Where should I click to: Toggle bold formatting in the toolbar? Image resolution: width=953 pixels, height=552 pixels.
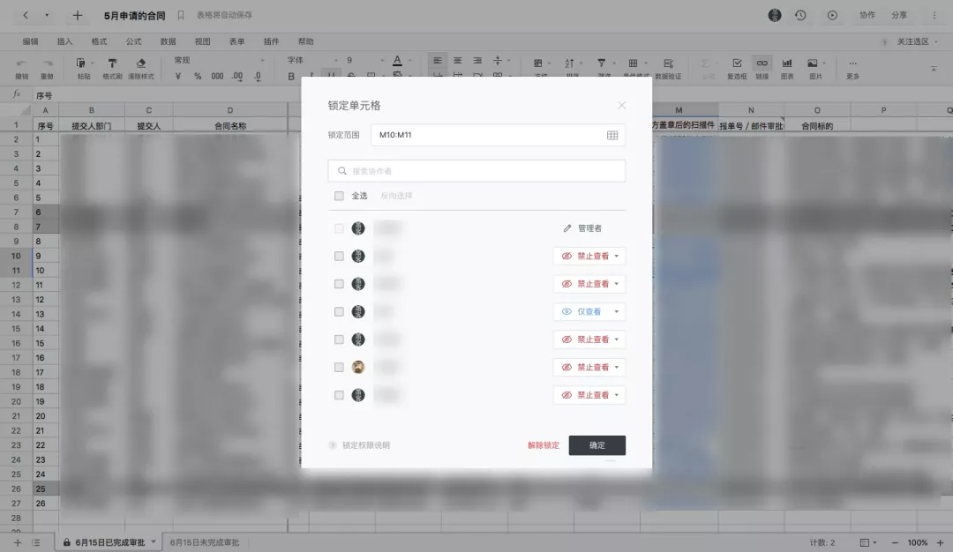[x=291, y=76]
